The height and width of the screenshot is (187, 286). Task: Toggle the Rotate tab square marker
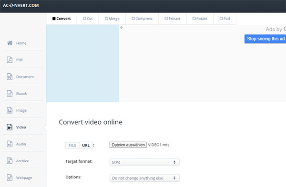click(194, 19)
